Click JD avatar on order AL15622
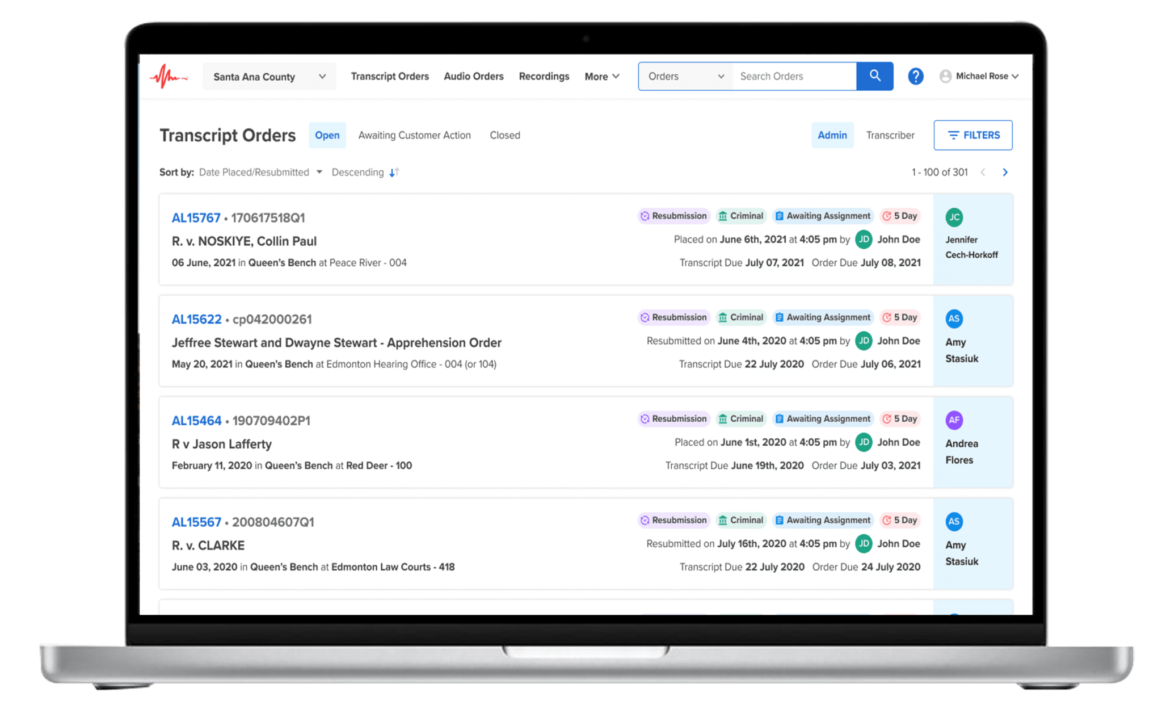The height and width of the screenshot is (713, 1162). (x=864, y=341)
